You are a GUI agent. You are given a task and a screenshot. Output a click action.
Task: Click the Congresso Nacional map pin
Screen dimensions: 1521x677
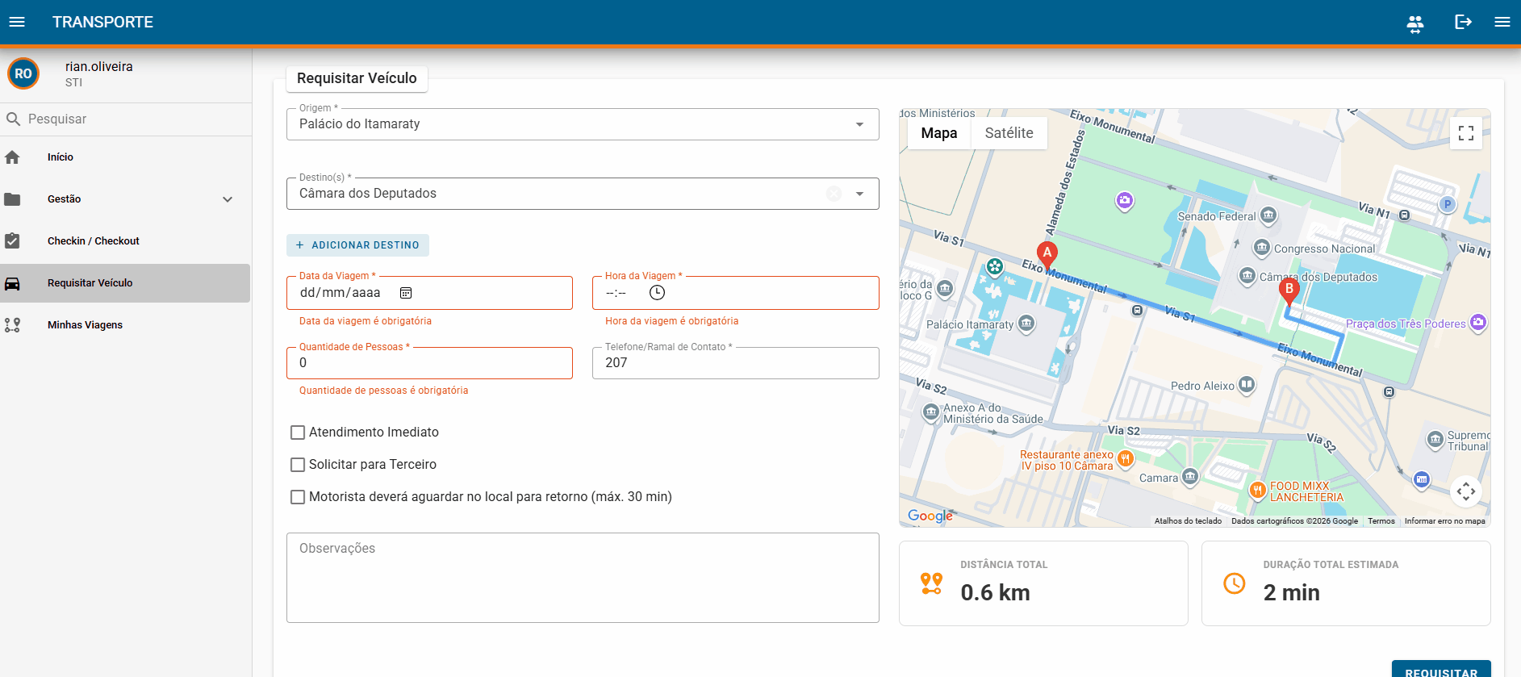tap(1262, 248)
